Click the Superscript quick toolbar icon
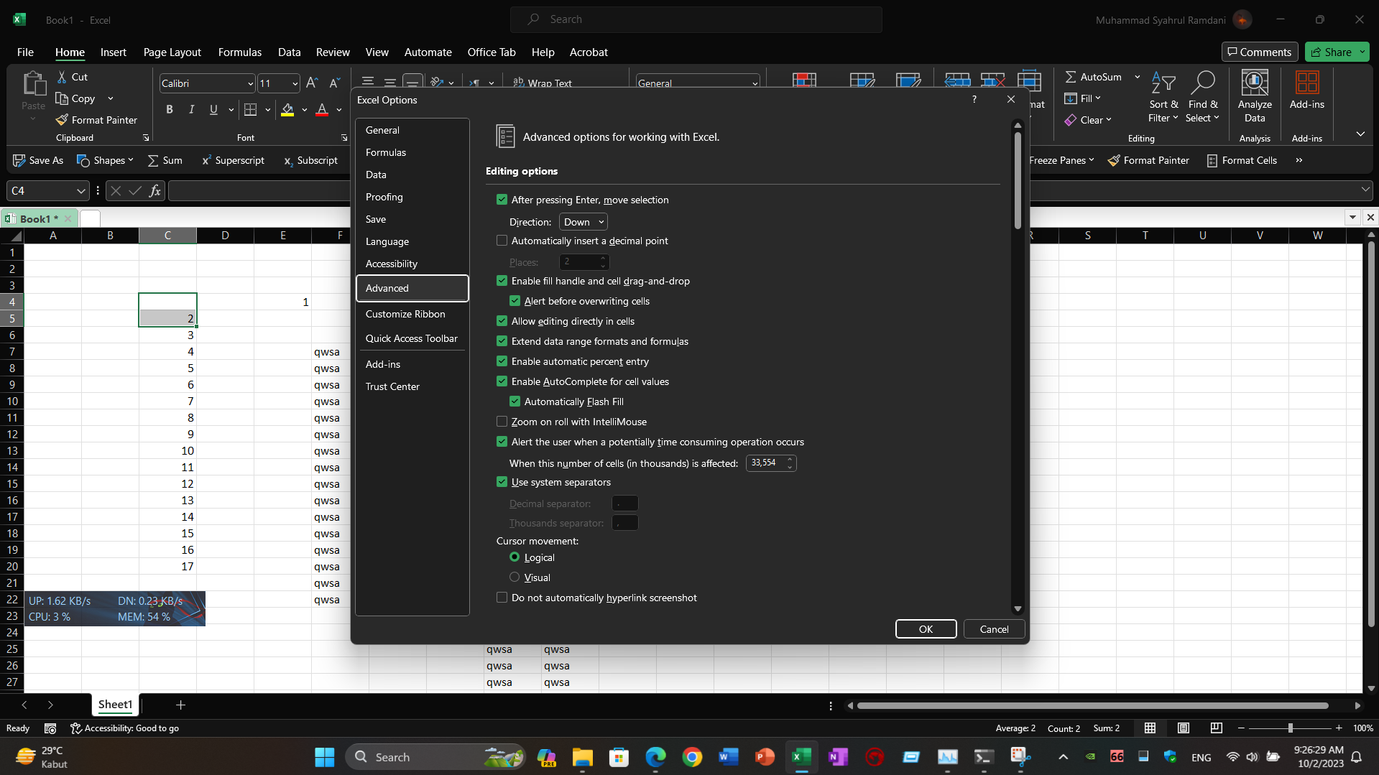Viewport: 1379px width, 775px height. pos(233,160)
